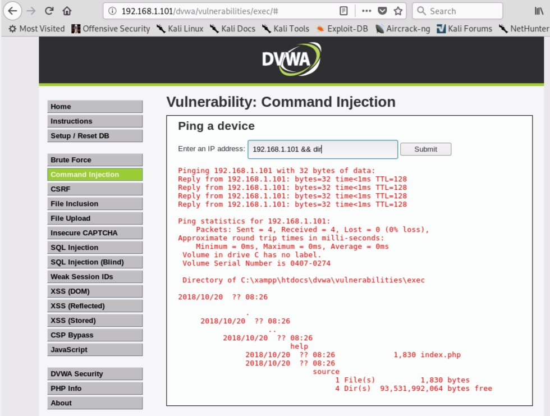Viewport: 550px width, 416px height.
Task: Open Home in DVWA sidebar
Action: 95,107
